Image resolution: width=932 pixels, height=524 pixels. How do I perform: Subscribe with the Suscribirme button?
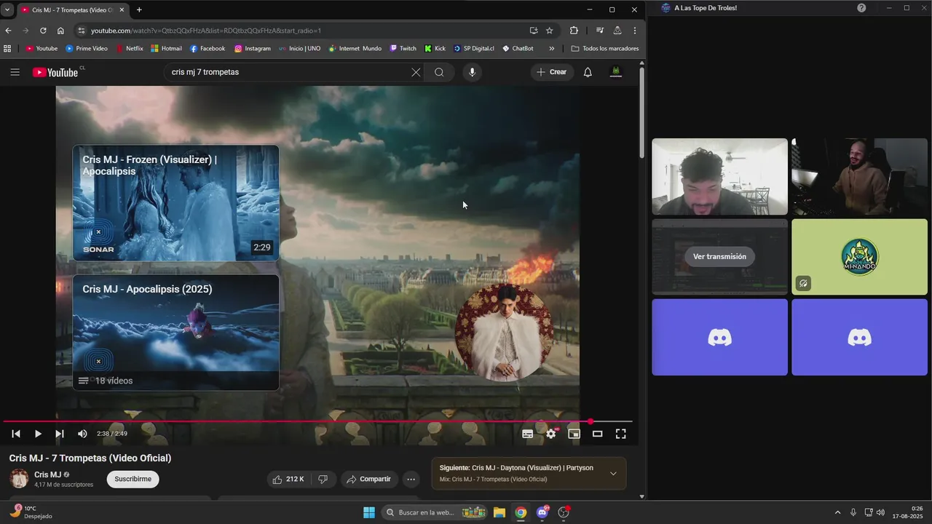[133, 479]
